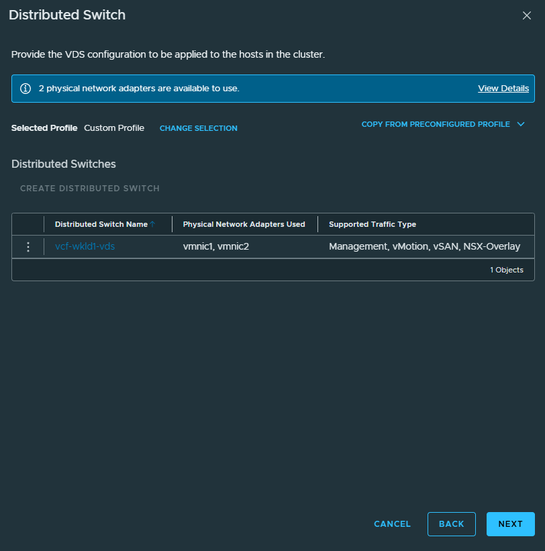
Task: Open View Details for network adapters
Action: tap(503, 89)
